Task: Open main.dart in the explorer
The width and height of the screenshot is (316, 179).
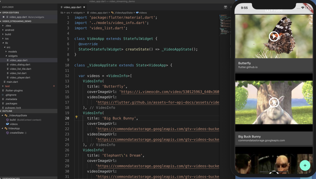Action: point(12,82)
